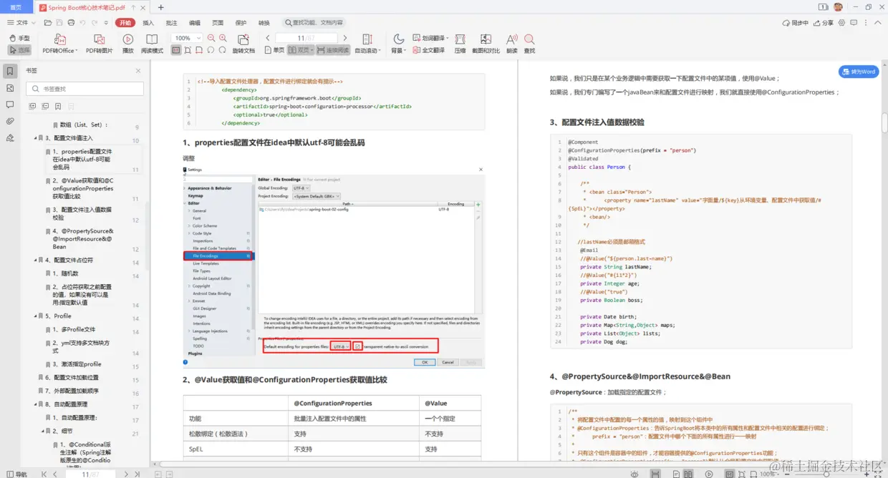Select the 手型 hand tool
Screen dimensions: 888x478
[19, 38]
